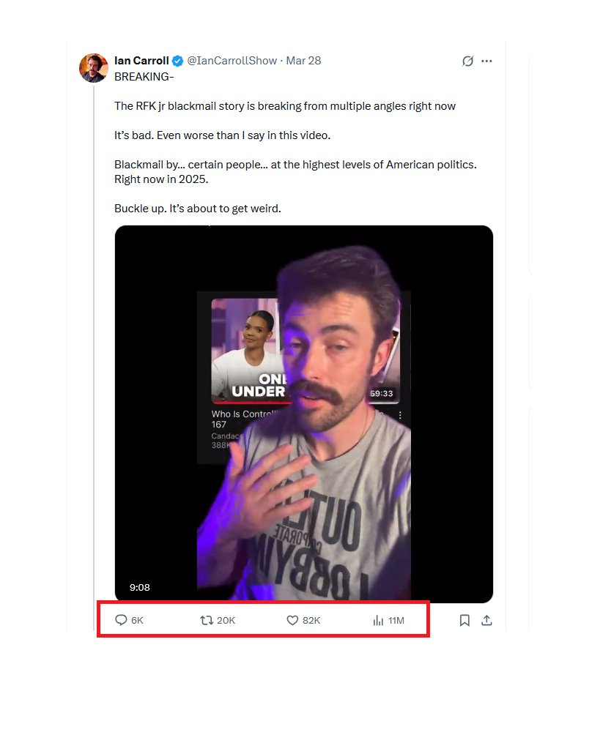Open the Ian Carroll display name

(x=141, y=61)
